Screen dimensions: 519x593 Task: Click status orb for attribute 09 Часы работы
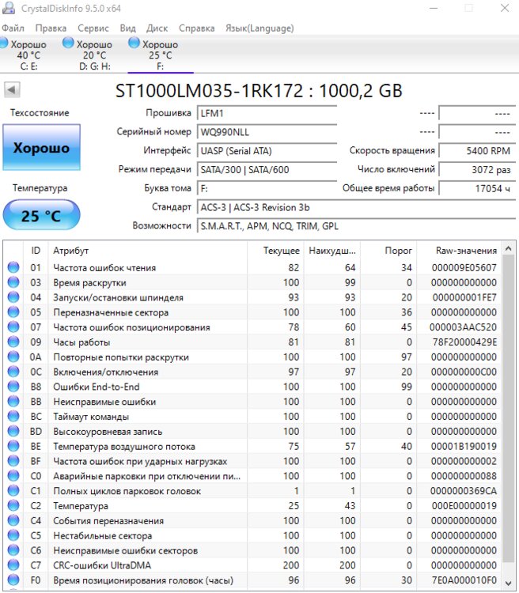[13, 342]
